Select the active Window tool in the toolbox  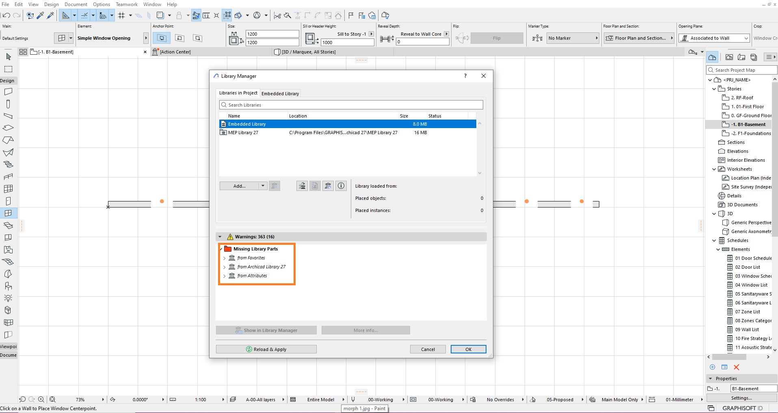(9, 213)
